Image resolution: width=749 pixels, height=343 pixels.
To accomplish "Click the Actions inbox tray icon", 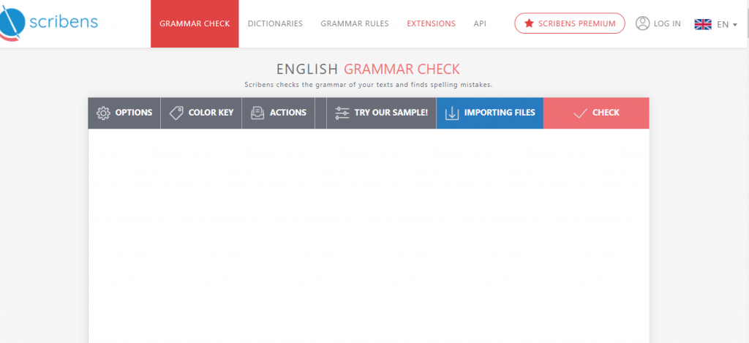I will coord(257,113).
